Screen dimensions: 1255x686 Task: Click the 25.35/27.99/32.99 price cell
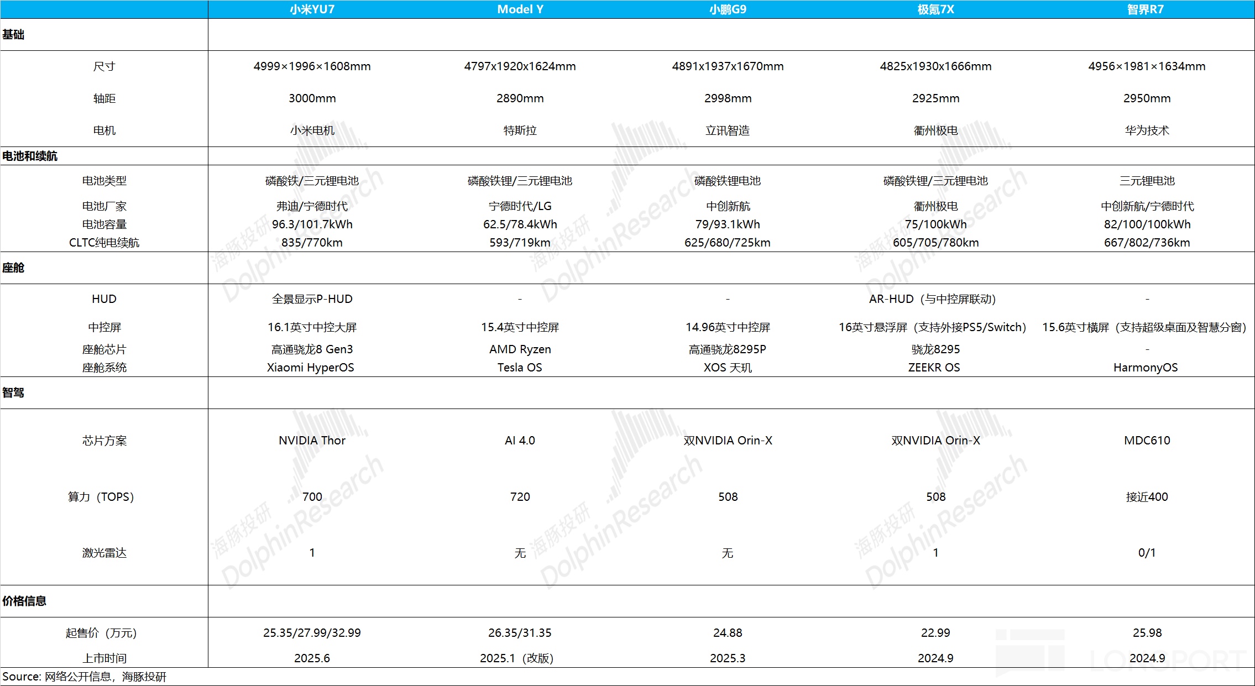pyautogui.click(x=312, y=633)
